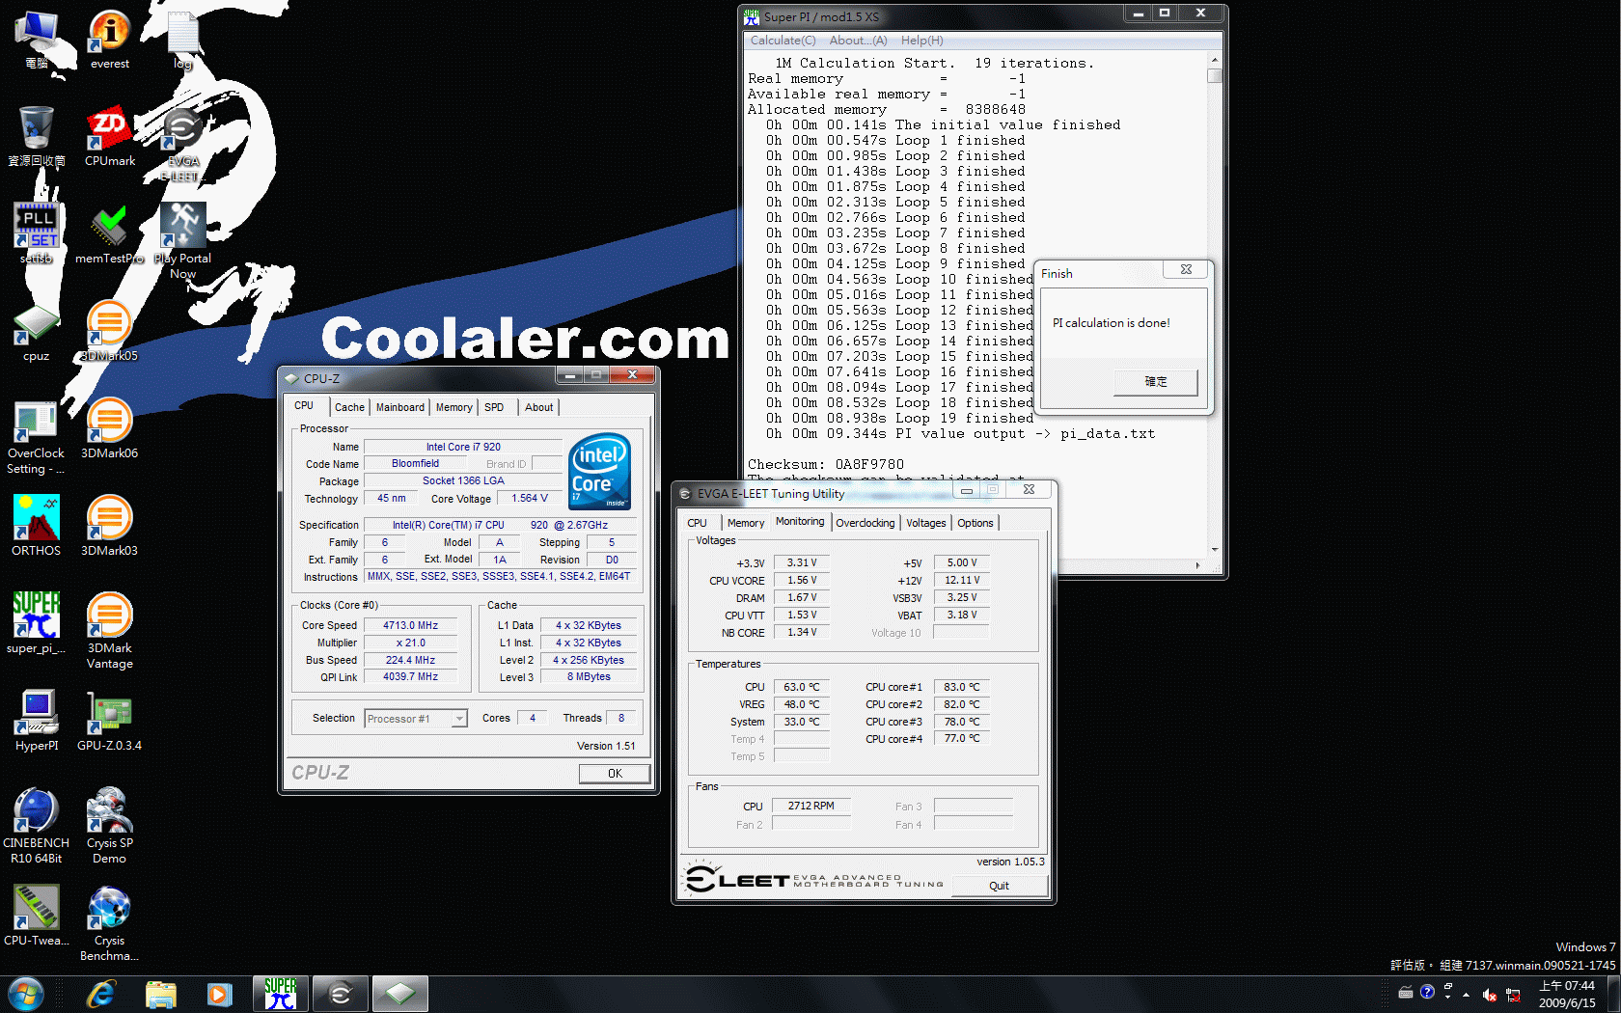
Task: Click Quit button in E-LEET
Action: click(999, 886)
